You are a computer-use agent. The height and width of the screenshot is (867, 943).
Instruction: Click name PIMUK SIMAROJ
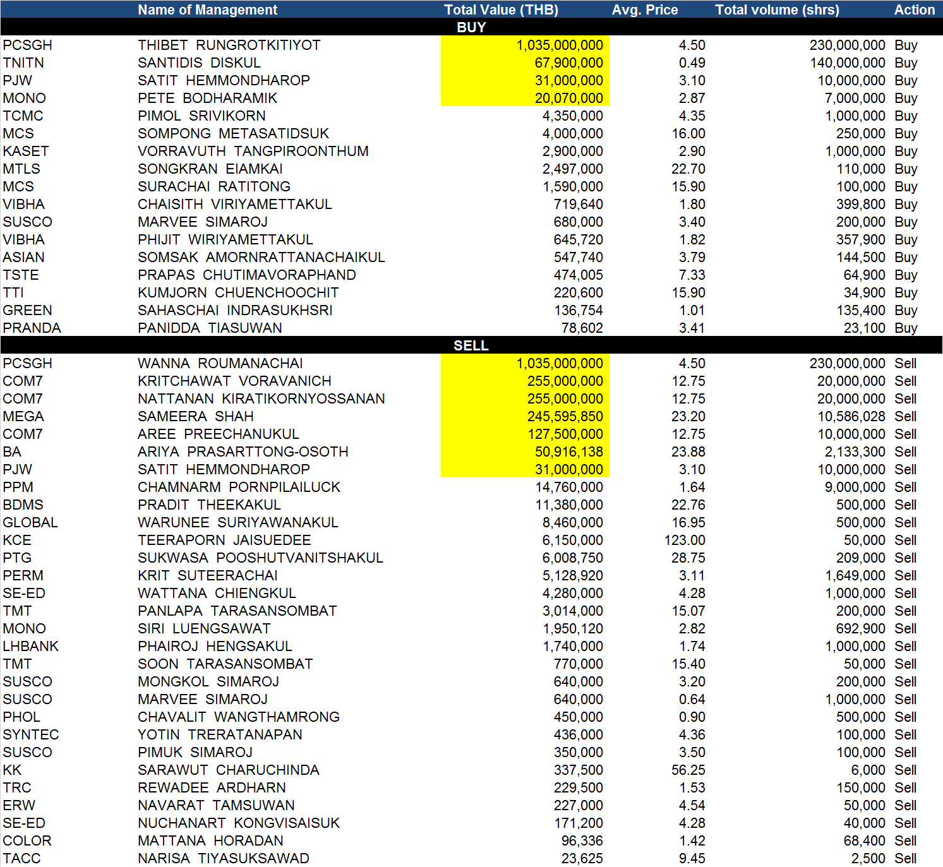click(x=195, y=752)
